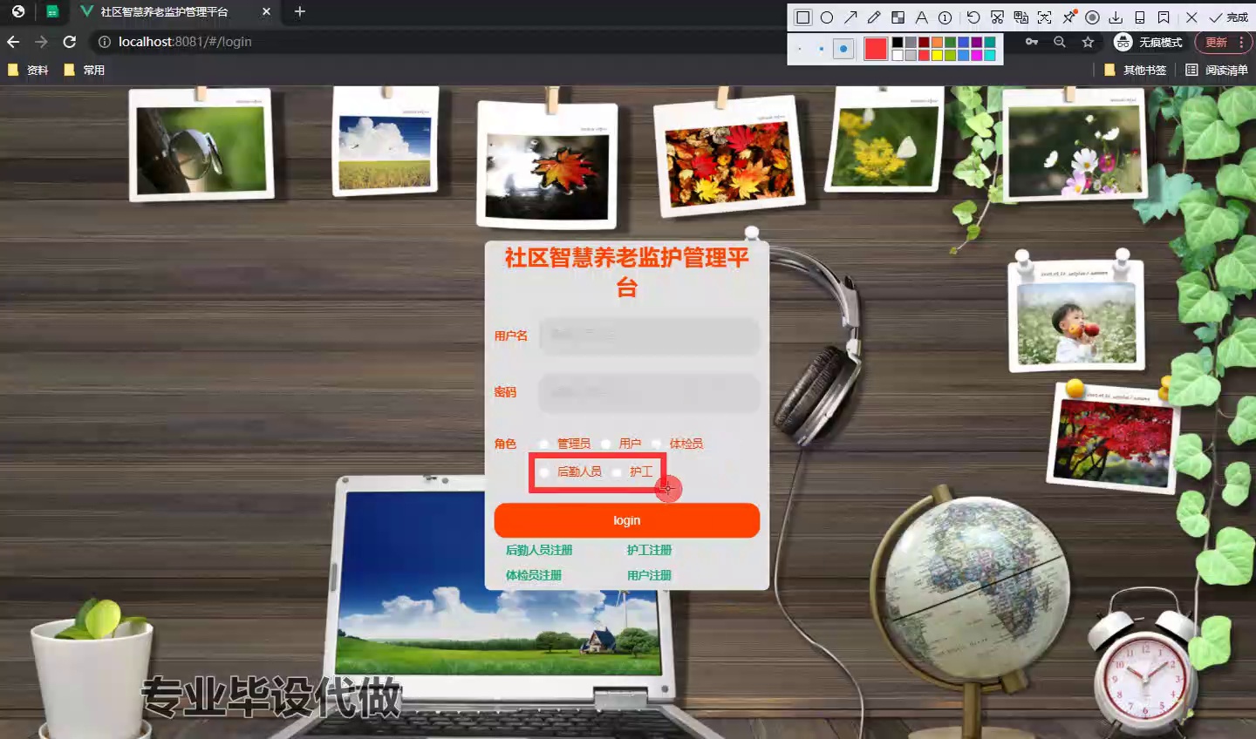
Task: Open the 用户注册 link
Action: click(x=649, y=575)
